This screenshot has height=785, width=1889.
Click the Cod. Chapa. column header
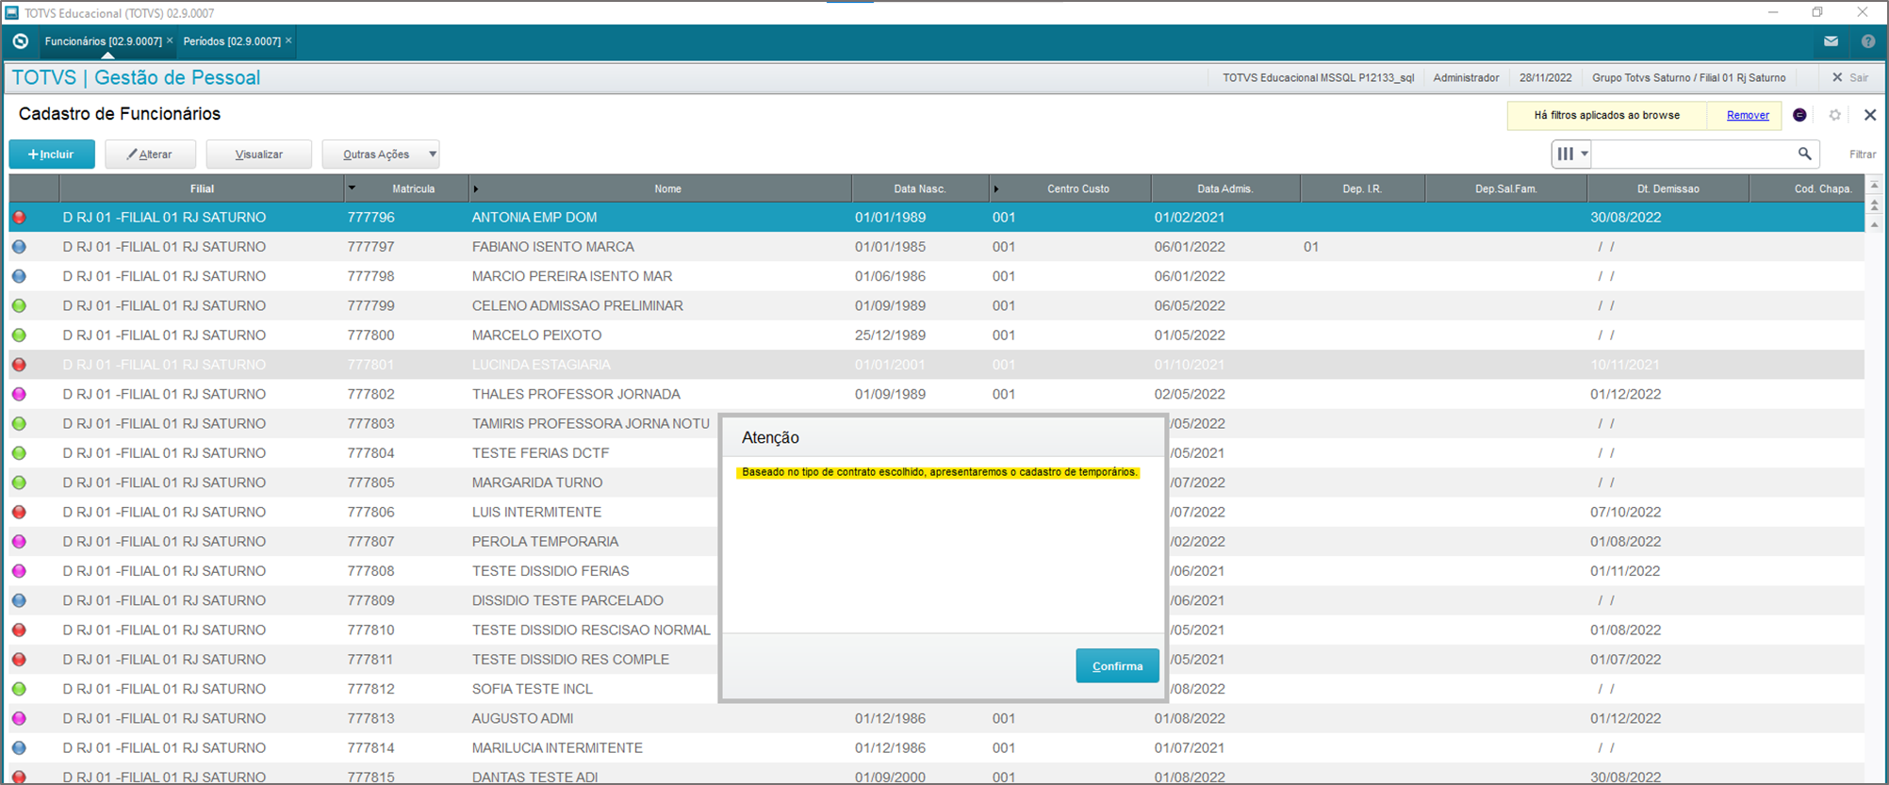(x=1807, y=188)
